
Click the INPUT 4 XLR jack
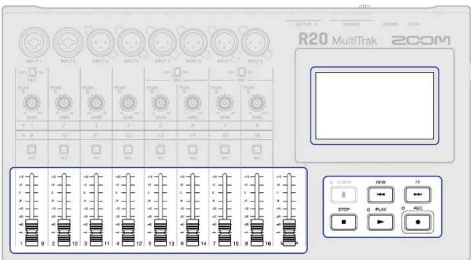point(131,42)
